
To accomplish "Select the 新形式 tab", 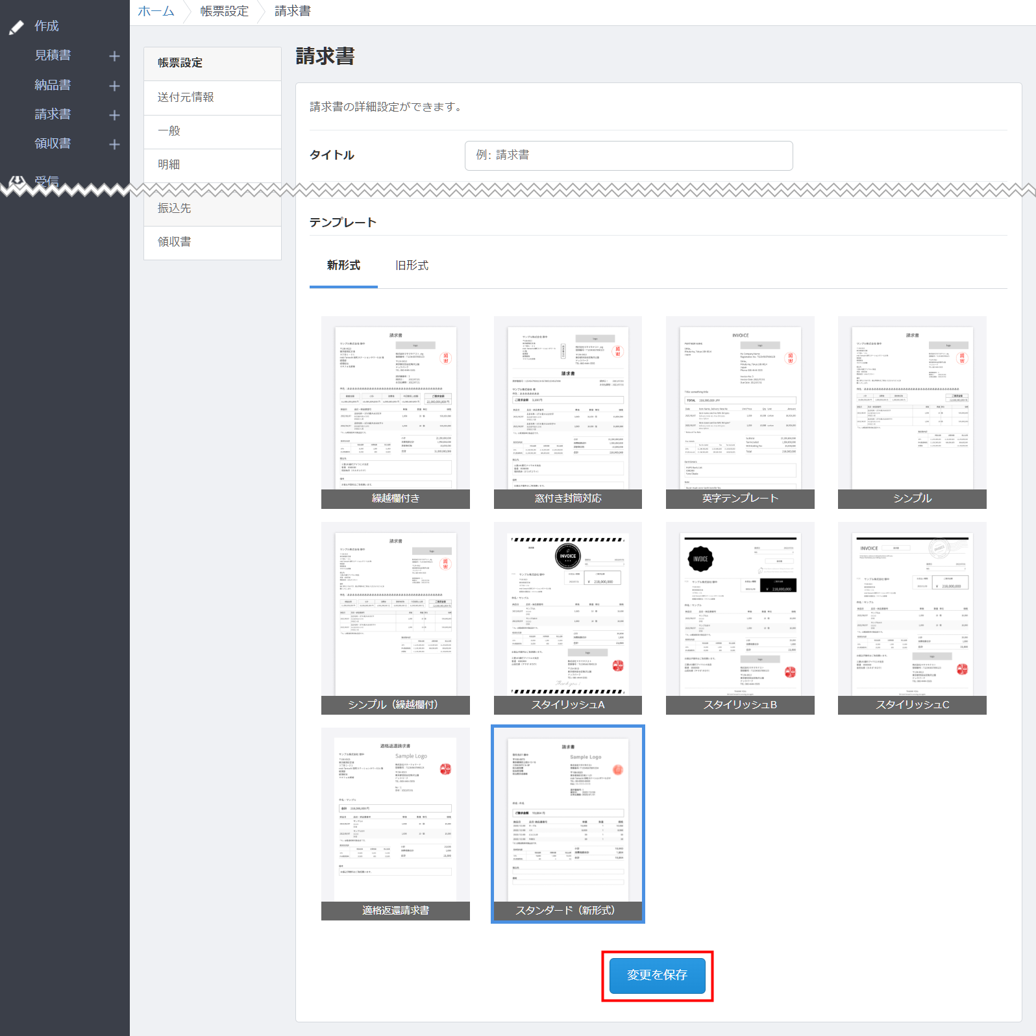I will pos(343,265).
